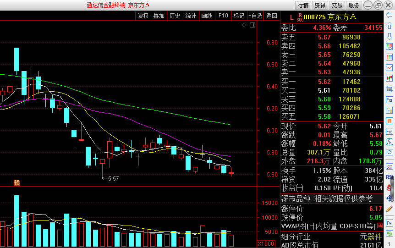Open the VWAP chart icon
Viewport: 395px width, 248px height.
(x=380, y=226)
